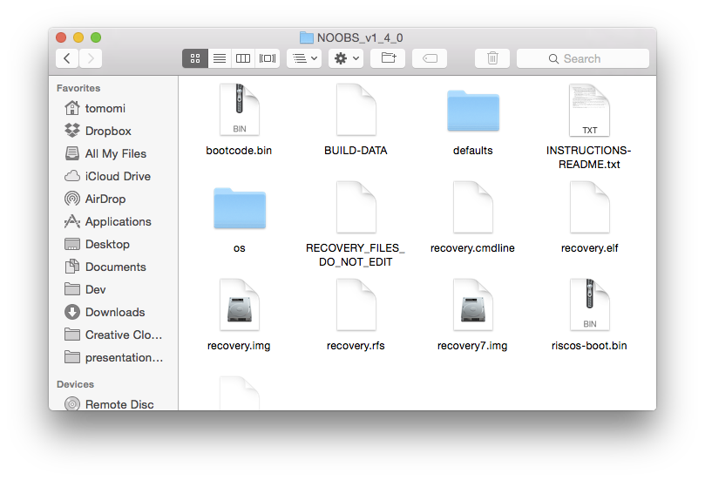Click the trash Delete toolbar button
This screenshot has height=480, width=705.
tap(492, 58)
